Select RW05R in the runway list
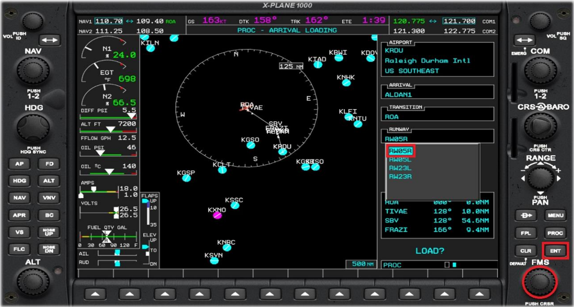574x307 pixels. (x=401, y=151)
